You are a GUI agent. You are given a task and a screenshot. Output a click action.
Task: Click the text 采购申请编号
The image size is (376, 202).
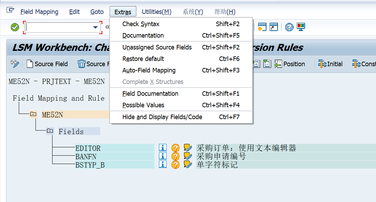[221, 156]
